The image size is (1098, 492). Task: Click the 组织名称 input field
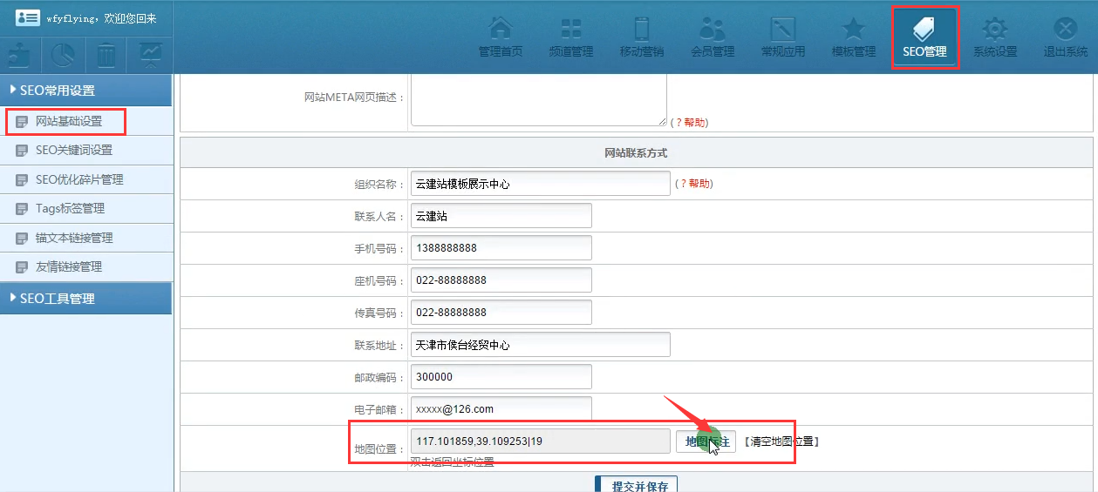click(541, 184)
